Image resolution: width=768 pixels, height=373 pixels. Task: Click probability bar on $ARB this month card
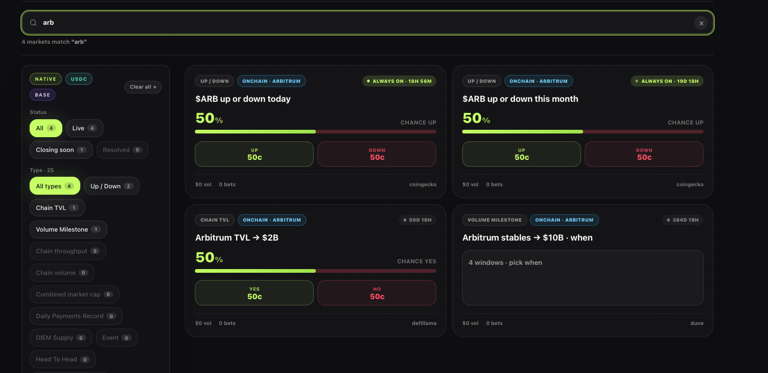(x=583, y=131)
